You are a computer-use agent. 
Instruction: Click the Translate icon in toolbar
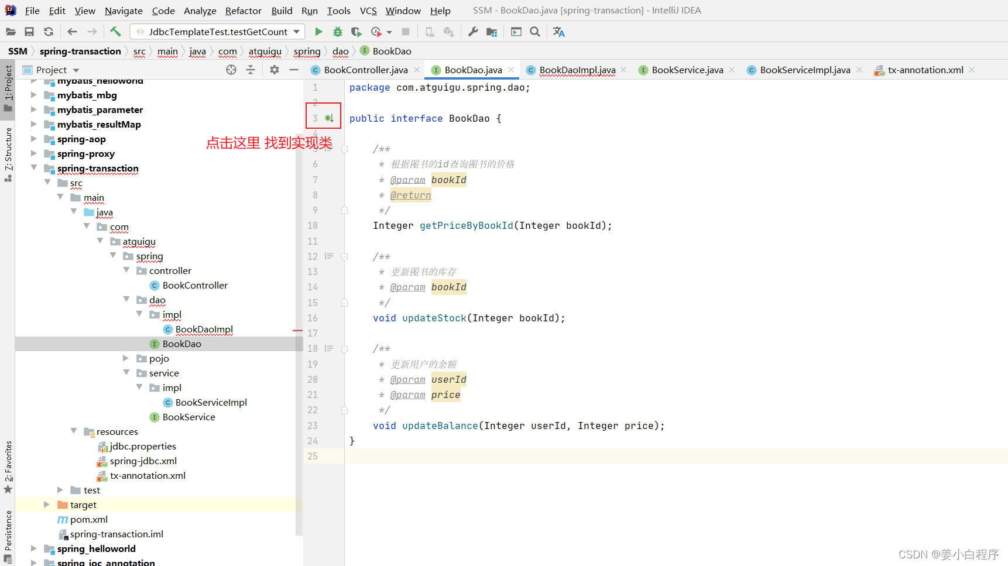558,32
